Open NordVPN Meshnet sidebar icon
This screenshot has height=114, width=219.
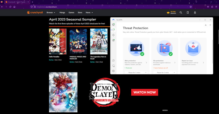(x=113, y=35)
